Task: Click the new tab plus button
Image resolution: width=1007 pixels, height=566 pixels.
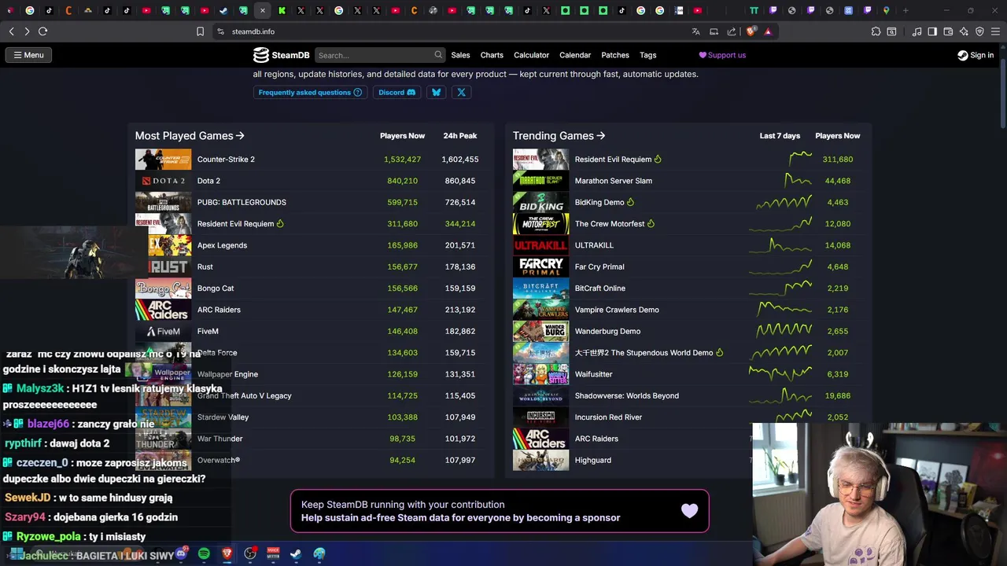Action: tap(906, 10)
